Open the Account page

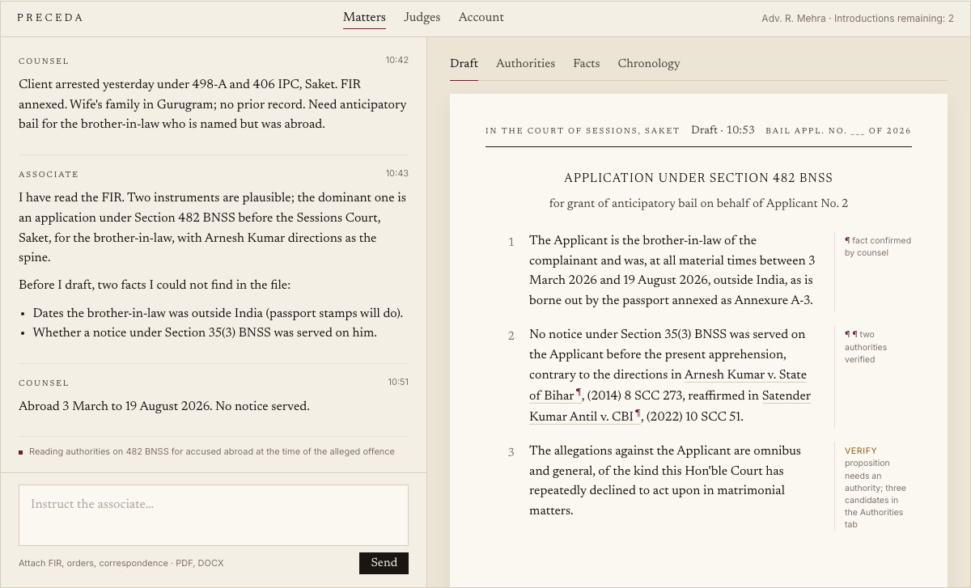481,18
